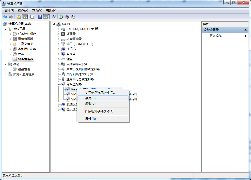Click the down-arrow device toolbar icon
Screen dimensions: 251x180
73,17
